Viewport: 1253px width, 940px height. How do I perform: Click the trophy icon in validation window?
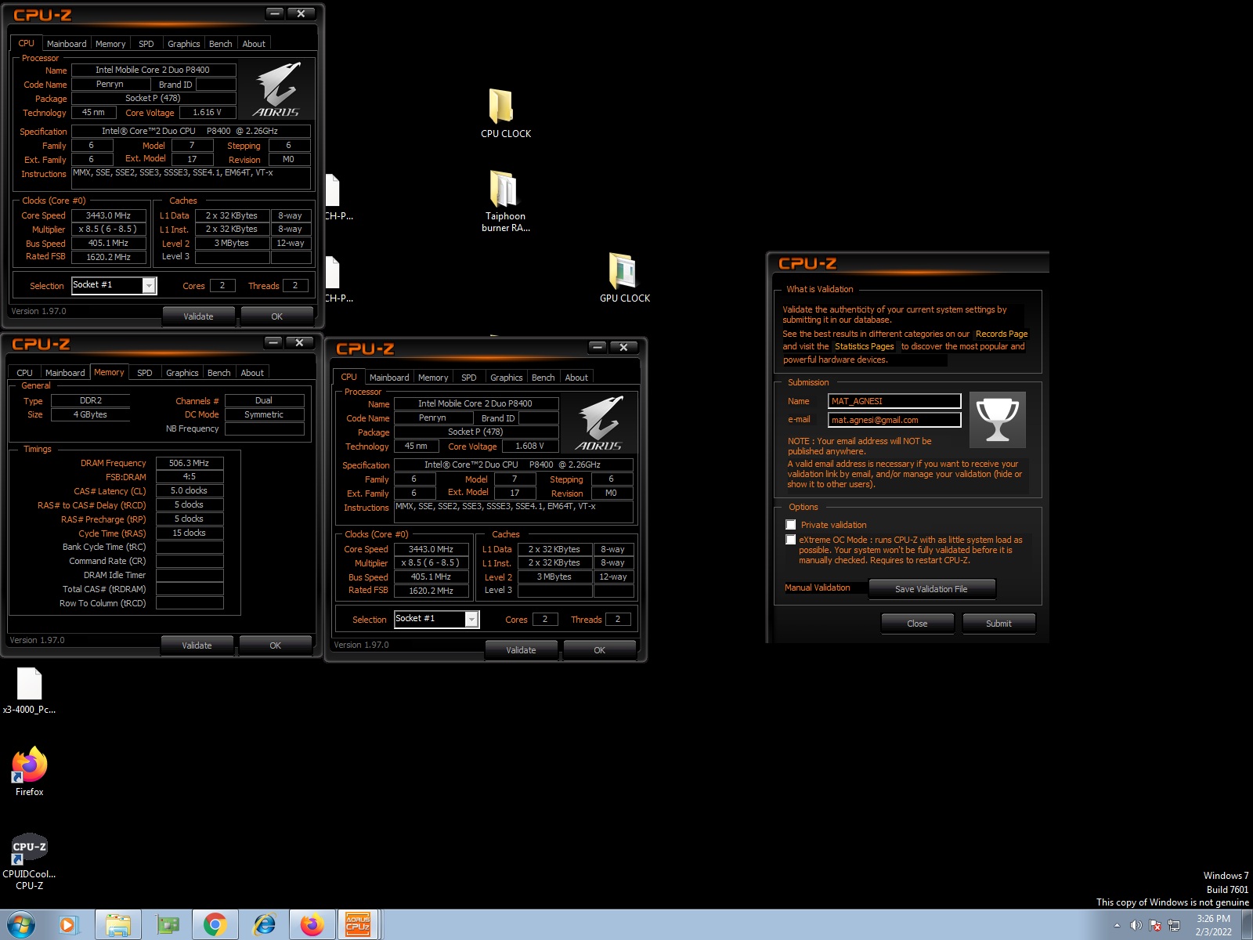point(997,420)
